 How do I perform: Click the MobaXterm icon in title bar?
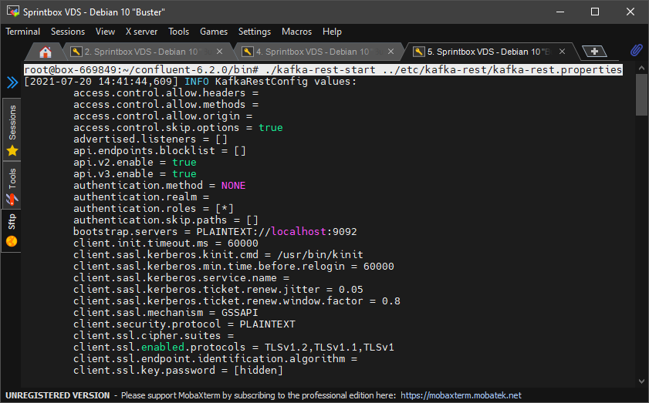click(12, 12)
